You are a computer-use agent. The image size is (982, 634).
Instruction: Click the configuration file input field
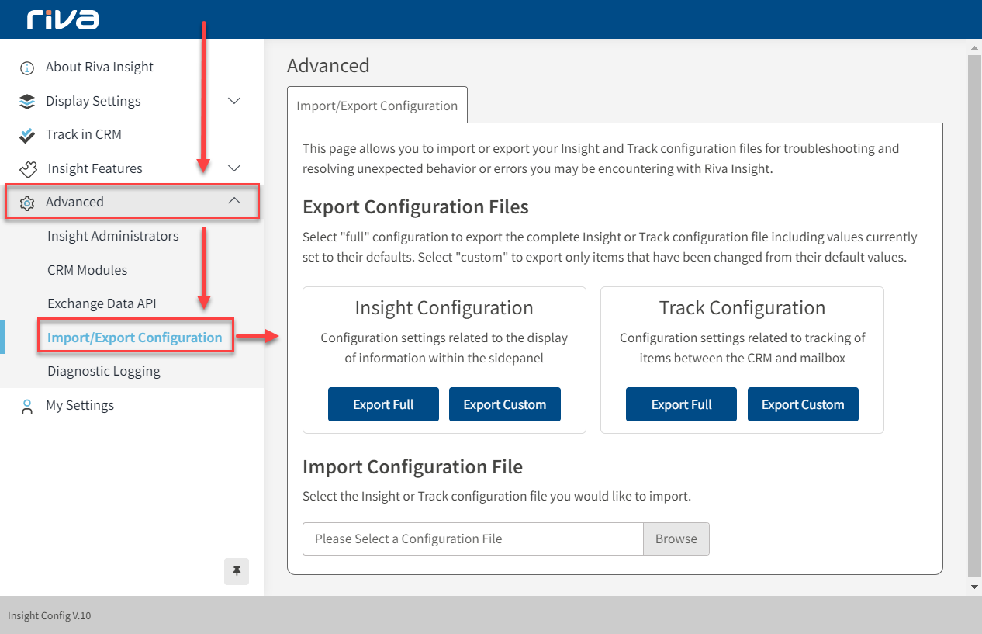473,539
